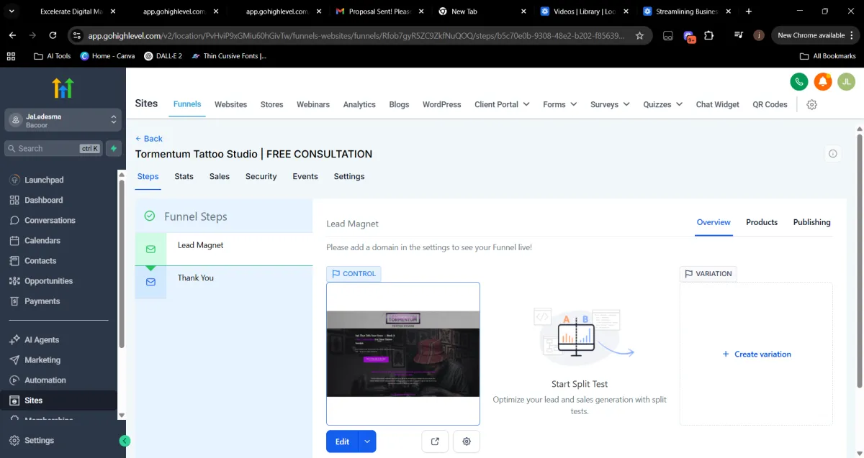864x458 pixels.
Task: Open the JL user avatar menu
Action: 847,82
